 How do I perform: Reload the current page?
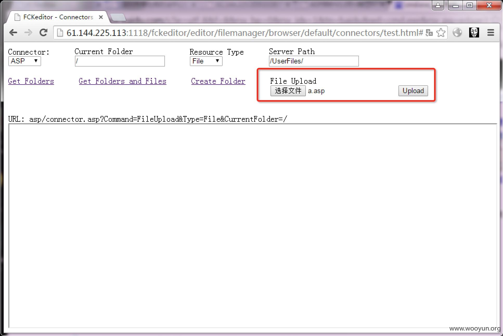[x=43, y=33]
